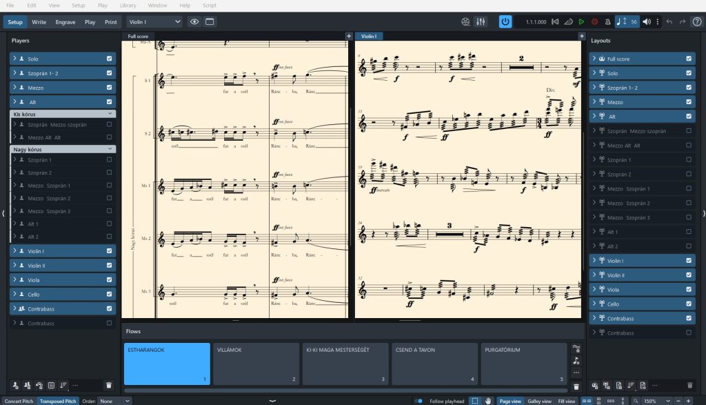Enable the Szoprán 1 player checkbox
The width and height of the screenshot is (706, 405).
[109, 160]
